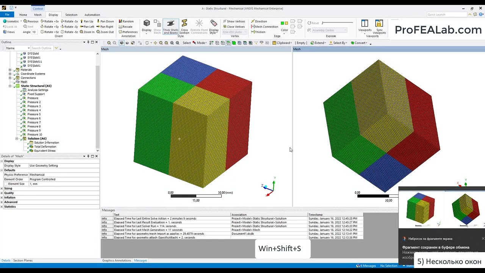Expand the Connections branch
This screenshot has width=485, height=273.
pos(10,78)
